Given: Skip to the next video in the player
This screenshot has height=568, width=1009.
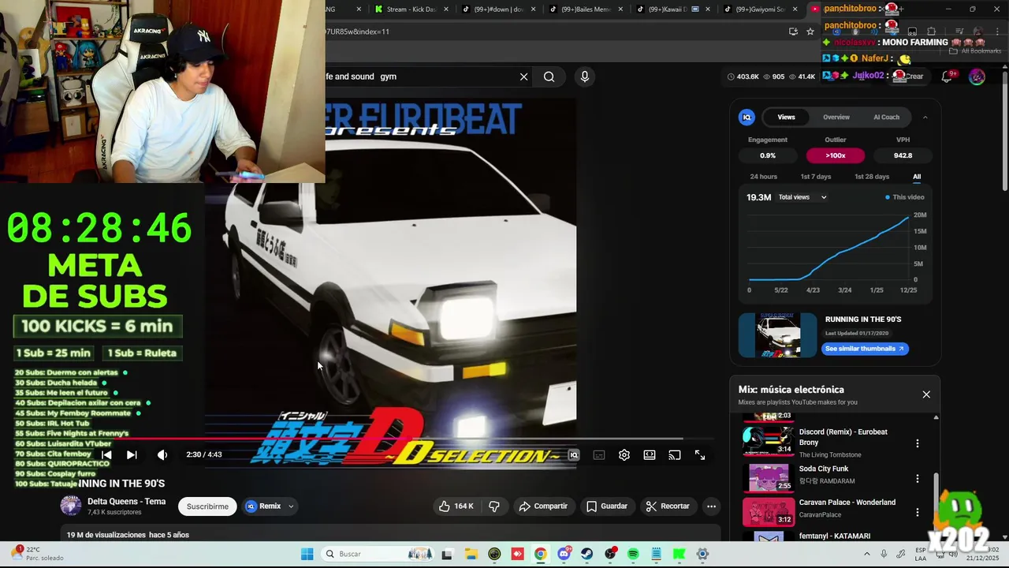Looking at the screenshot, I should [132, 455].
